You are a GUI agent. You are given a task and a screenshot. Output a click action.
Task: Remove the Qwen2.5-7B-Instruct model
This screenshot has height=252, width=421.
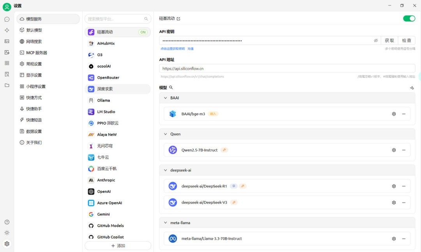pos(403,150)
